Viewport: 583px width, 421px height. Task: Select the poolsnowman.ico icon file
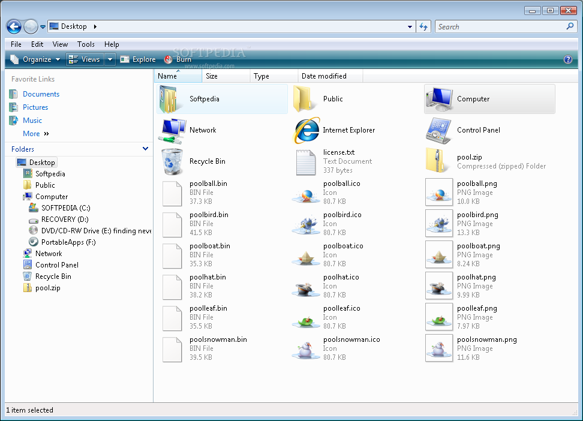306,350
